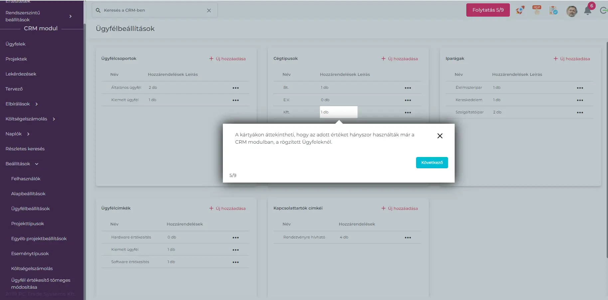Open the user profile avatar
Viewport: 608px width, 300px height.
point(571,11)
